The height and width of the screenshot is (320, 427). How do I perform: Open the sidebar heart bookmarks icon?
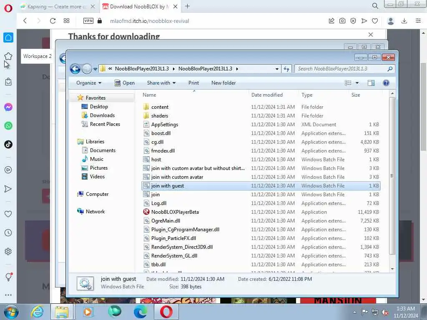click(x=8, y=214)
